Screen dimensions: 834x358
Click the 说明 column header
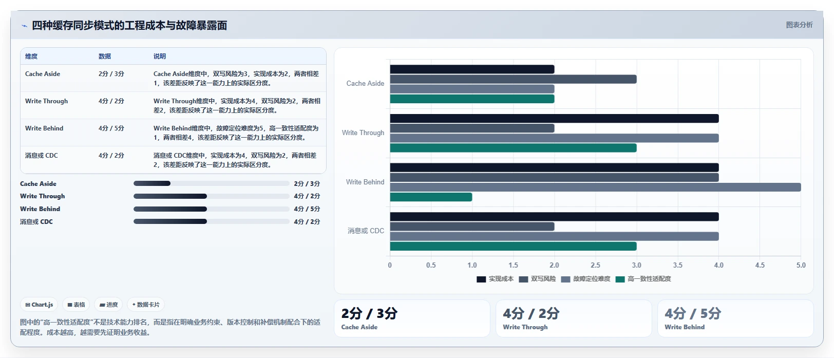(160, 56)
